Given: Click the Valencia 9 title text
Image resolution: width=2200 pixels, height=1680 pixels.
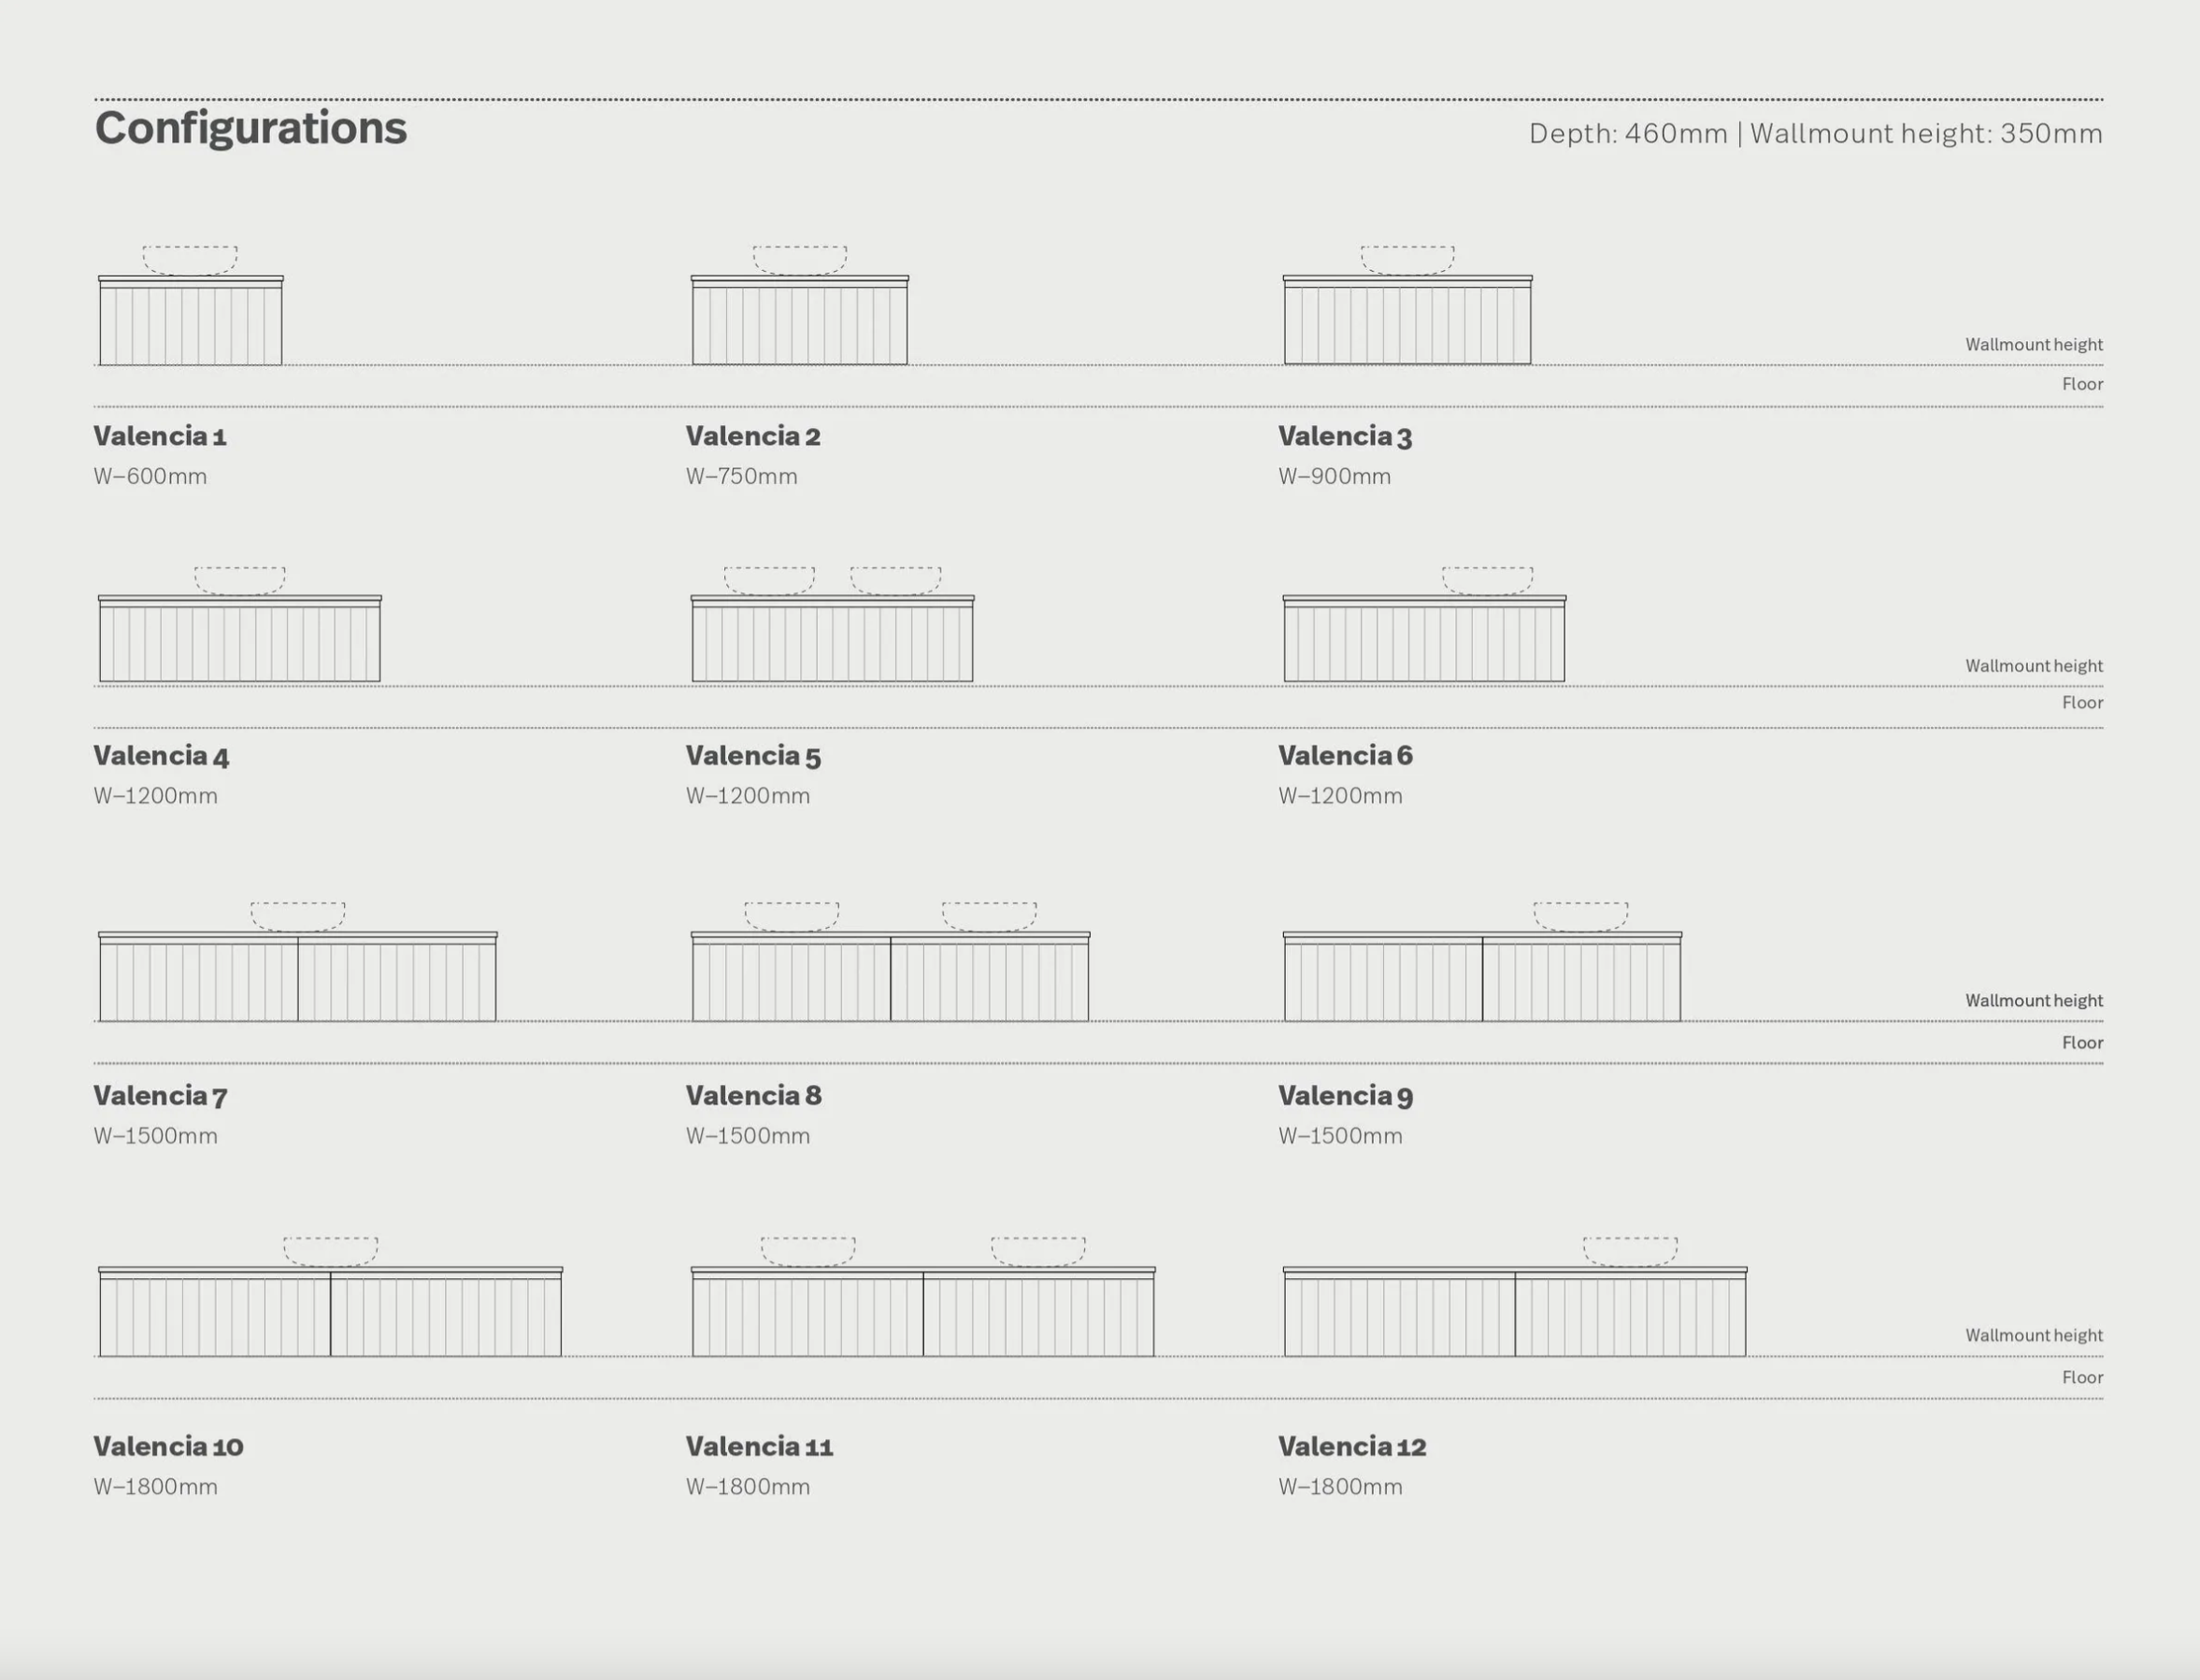Looking at the screenshot, I should [x=1345, y=1096].
